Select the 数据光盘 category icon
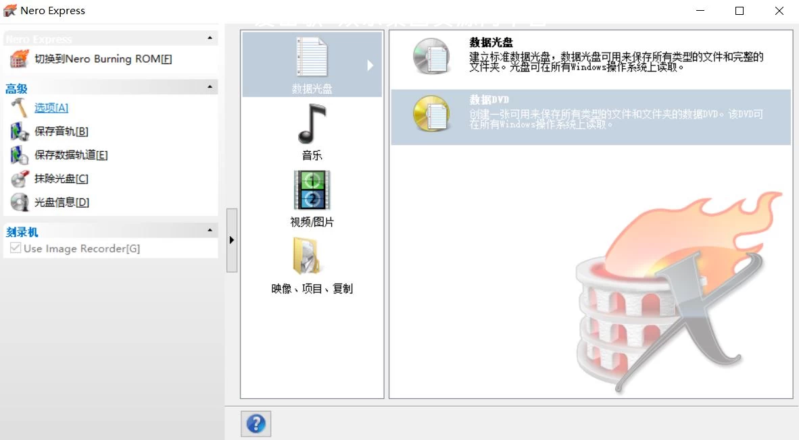The image size is (799, 440). point(311,57)
